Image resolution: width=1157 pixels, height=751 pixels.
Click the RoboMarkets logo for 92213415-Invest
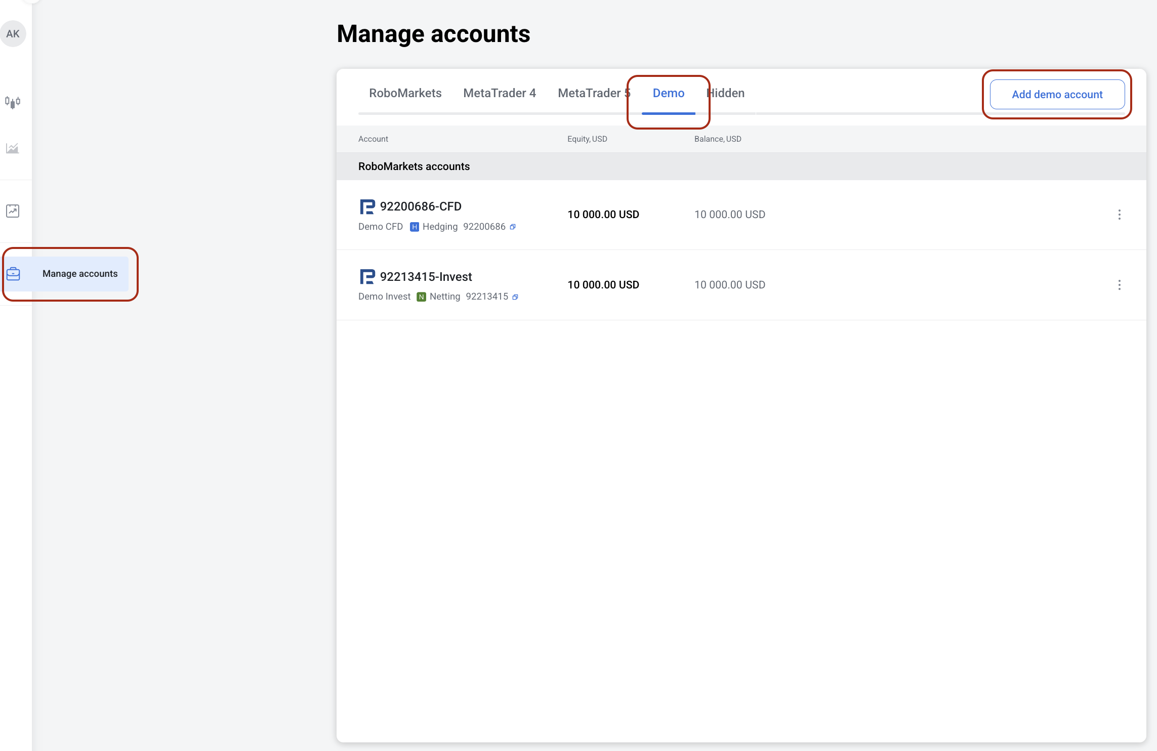(367, 277)
